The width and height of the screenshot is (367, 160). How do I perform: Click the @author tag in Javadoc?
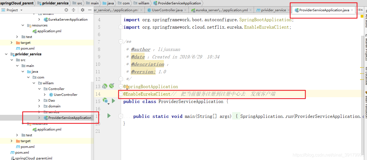coord(141,49)
